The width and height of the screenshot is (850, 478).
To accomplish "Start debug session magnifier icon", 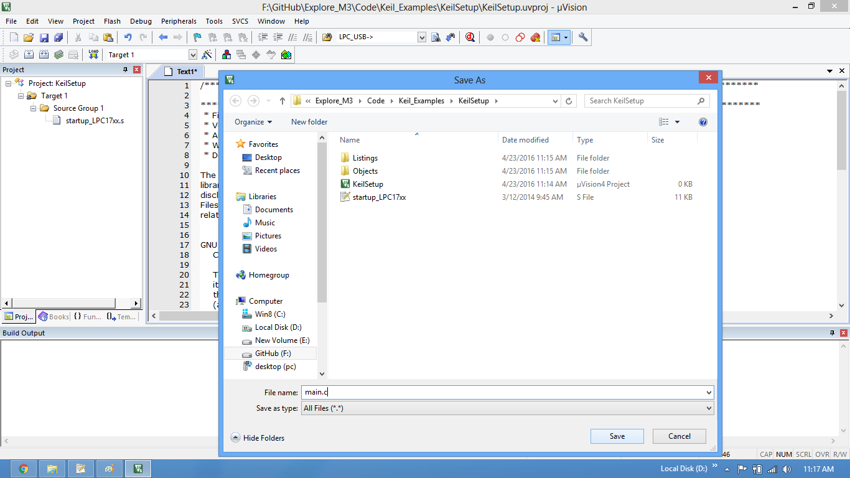I will coord(470,37).
